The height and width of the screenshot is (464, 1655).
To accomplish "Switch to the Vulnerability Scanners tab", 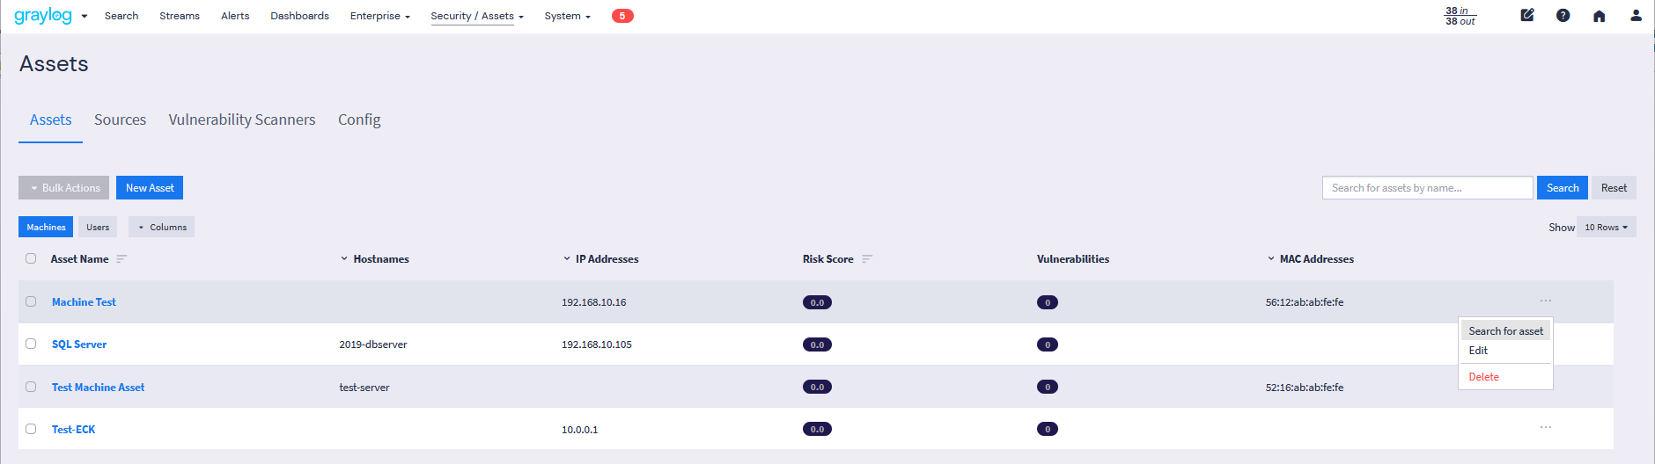I will tap(242, 120).
